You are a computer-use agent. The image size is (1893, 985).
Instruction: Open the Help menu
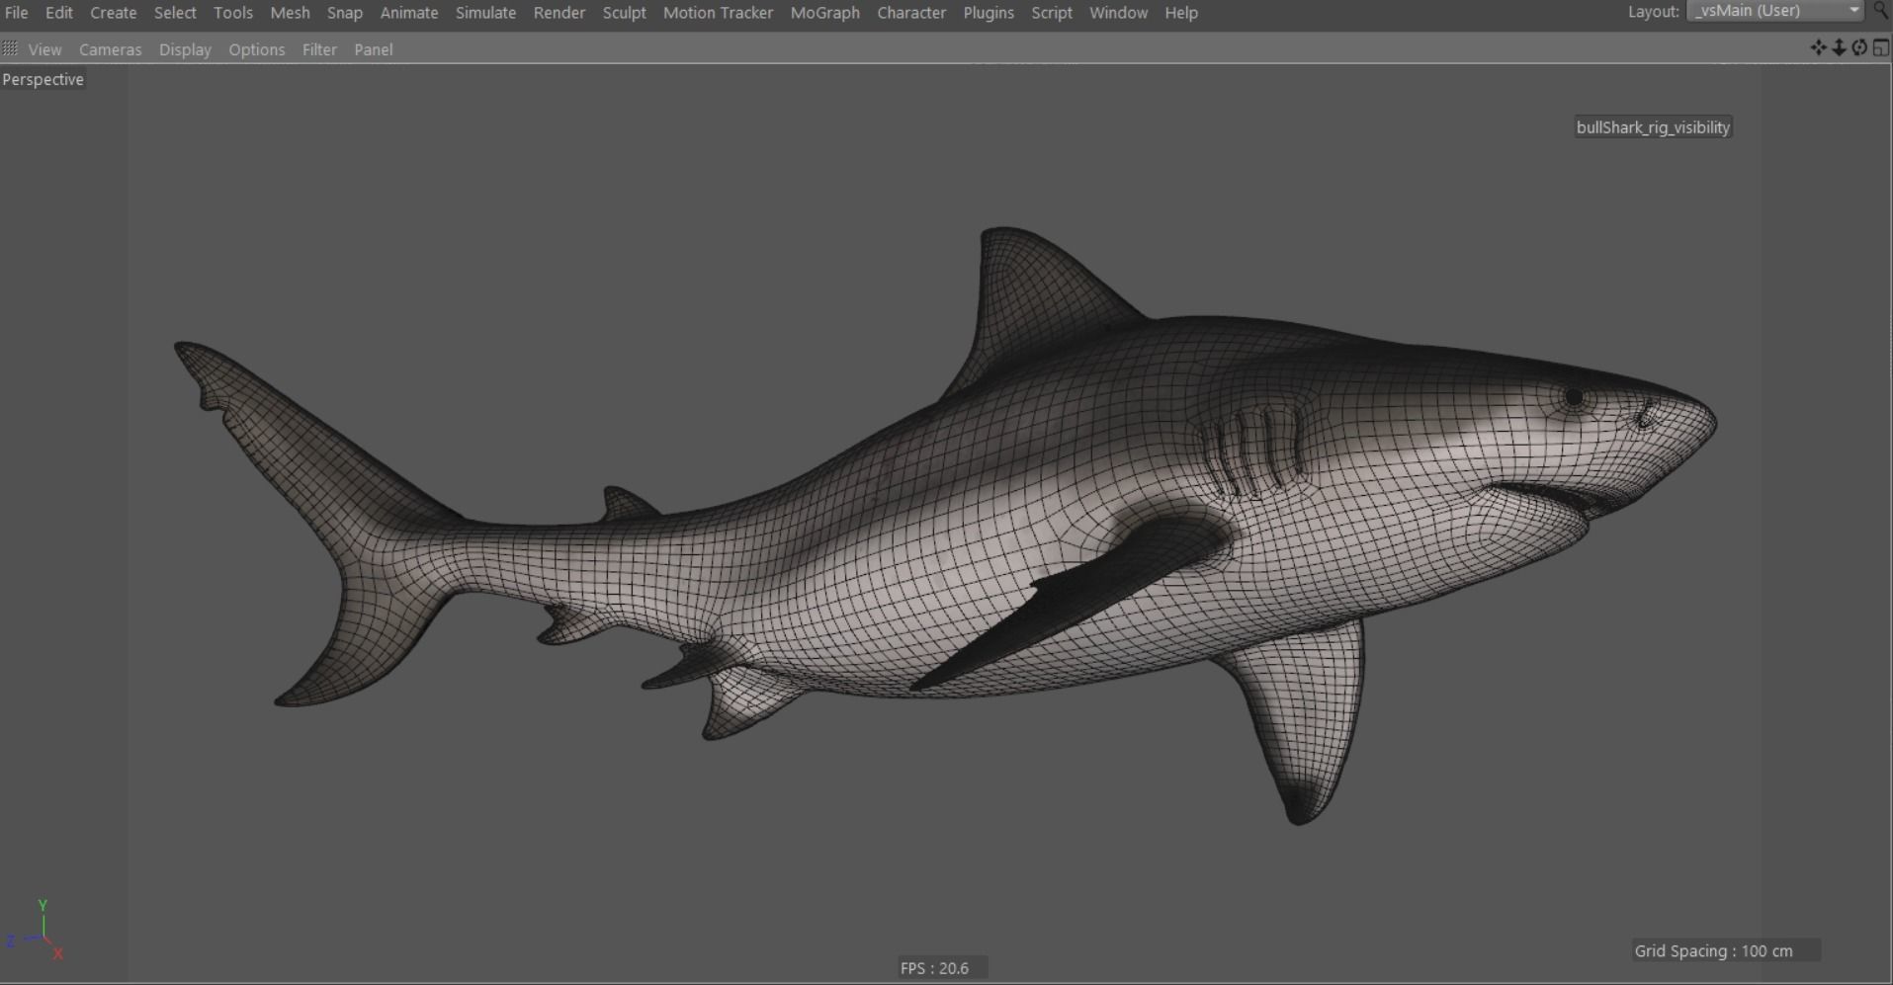(x=1181, y=13)
